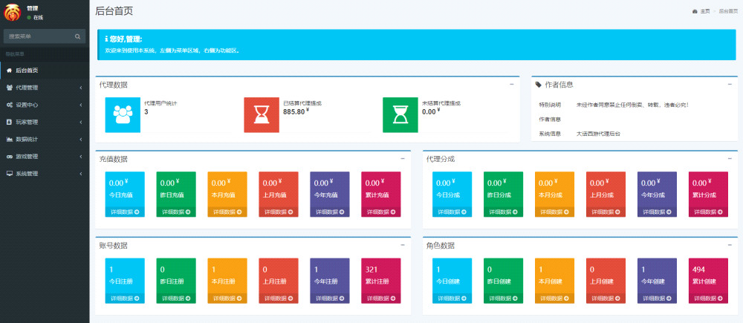Click the chart icon beside 数据统计
Viewport: 743px width, 323px height.
click(9, 139)
